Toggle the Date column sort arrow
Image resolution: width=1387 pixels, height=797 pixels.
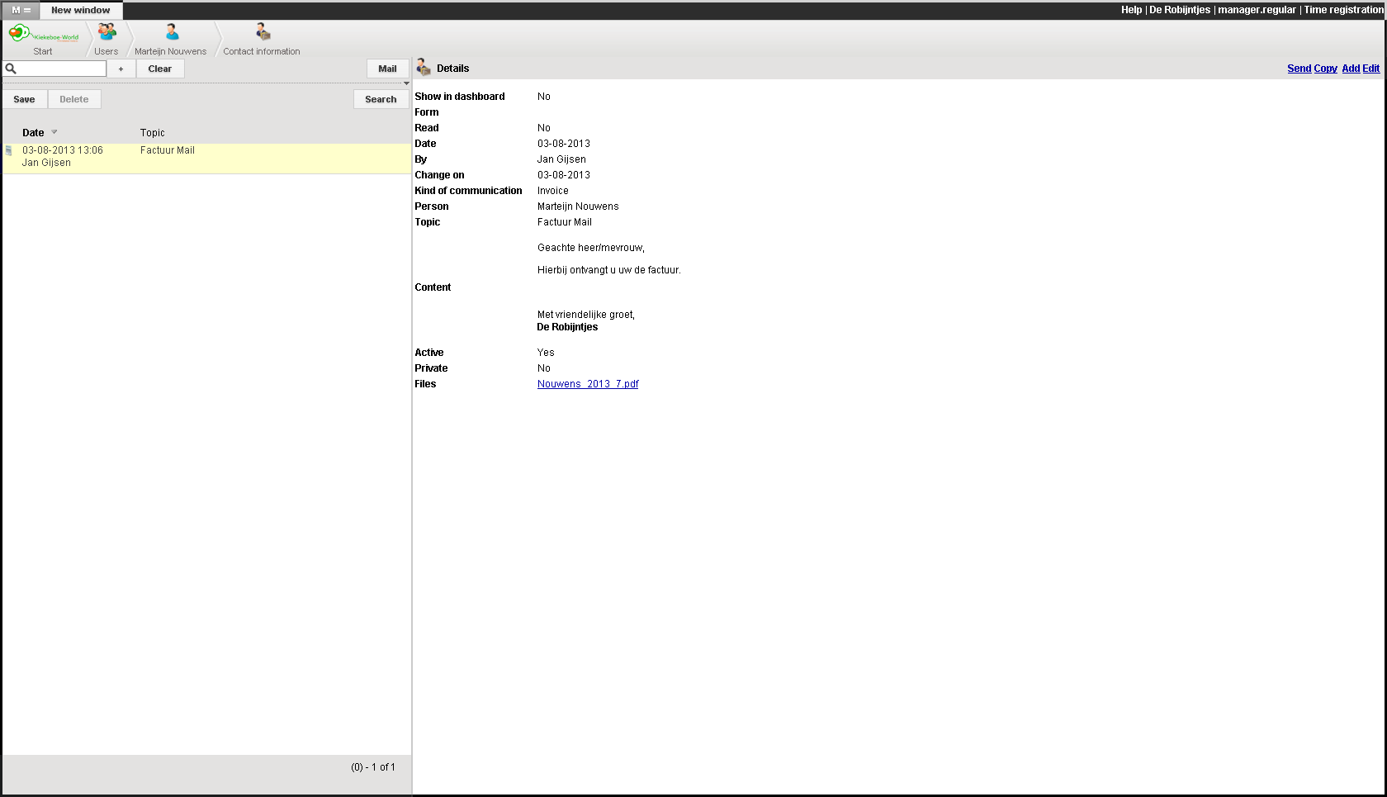tap(54, 132)
